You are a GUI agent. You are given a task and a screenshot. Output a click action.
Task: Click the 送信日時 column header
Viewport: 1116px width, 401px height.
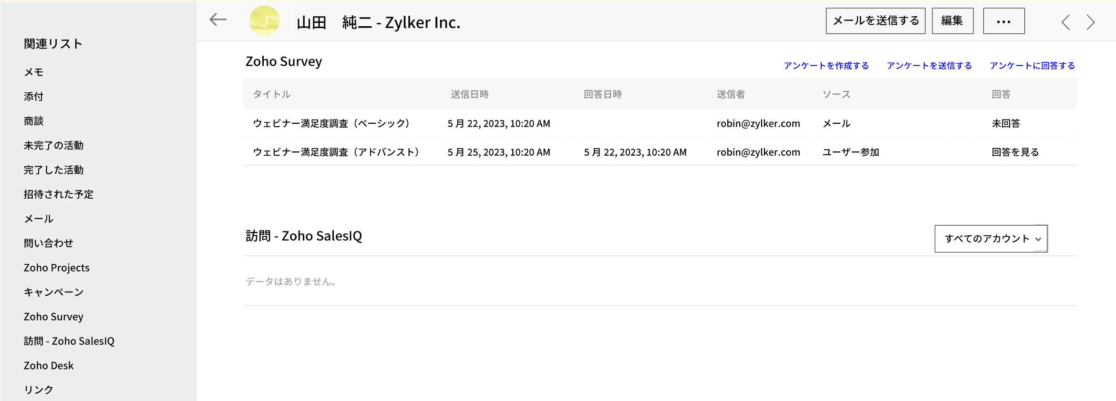(x=469, y=94)
